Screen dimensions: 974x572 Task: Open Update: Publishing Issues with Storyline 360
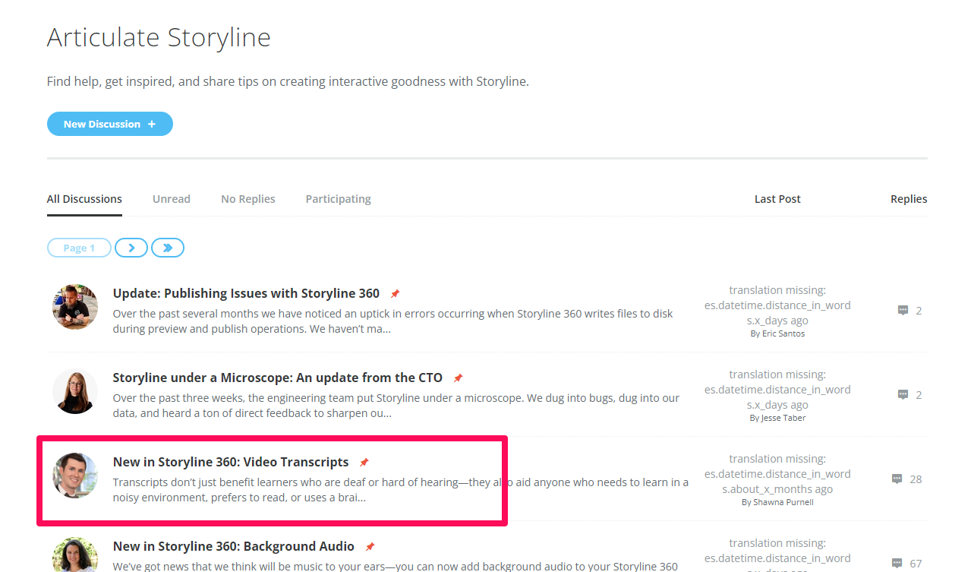coord(246,293)
